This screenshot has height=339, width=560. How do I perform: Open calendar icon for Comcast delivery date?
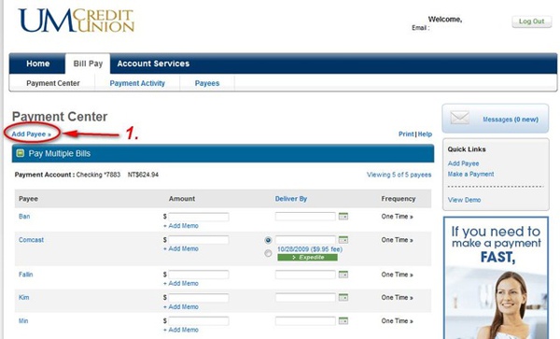[343, 240]
